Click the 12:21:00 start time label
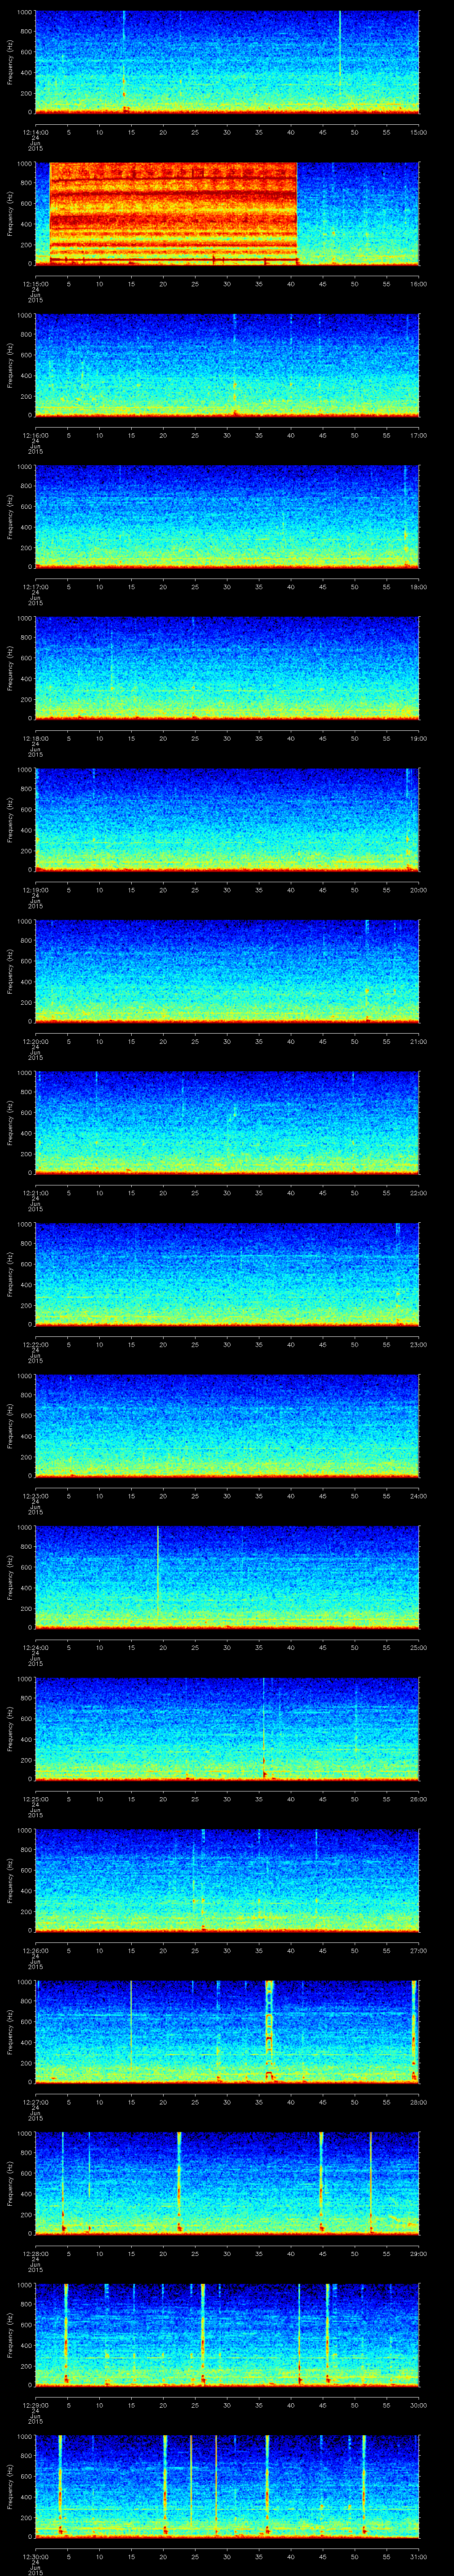The width and height of the screenshot is (454, 2576). (35, 1193)
